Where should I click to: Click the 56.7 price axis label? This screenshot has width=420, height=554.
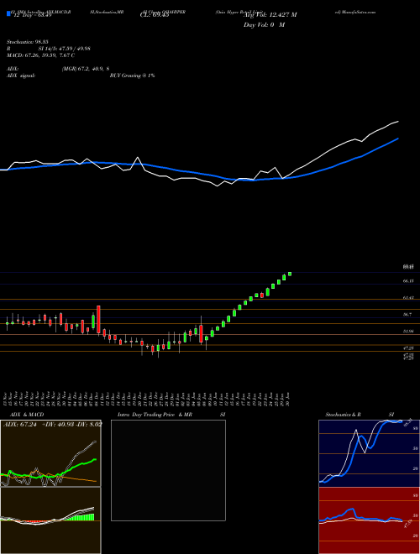[x=408, y=315]
